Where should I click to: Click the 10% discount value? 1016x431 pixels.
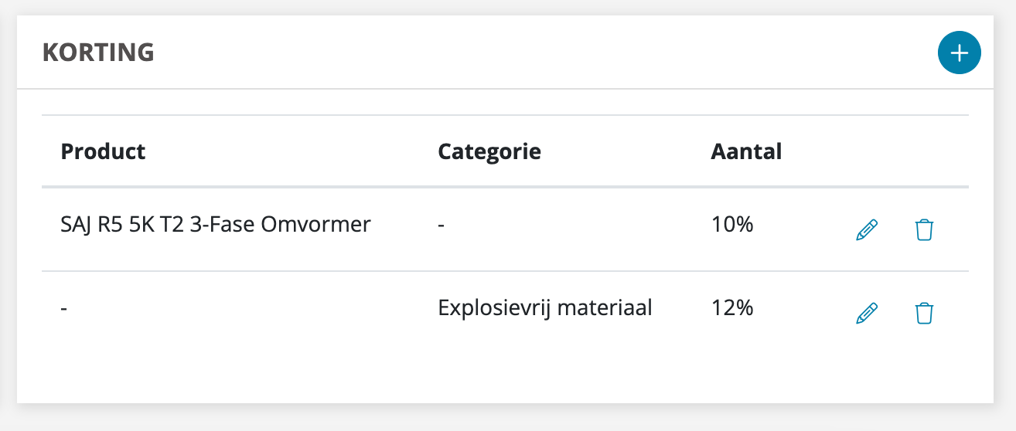[731, 225]
